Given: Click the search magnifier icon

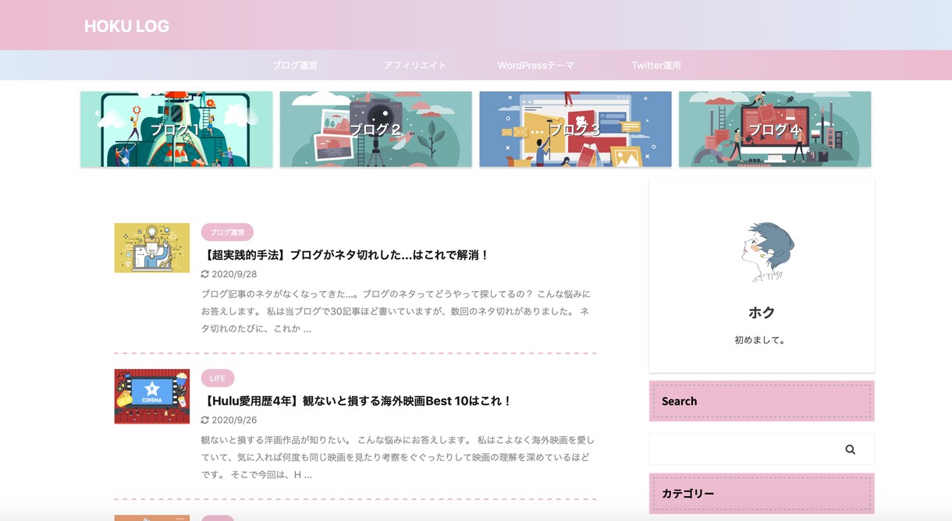Looking at the screenshot, I should pos(850,449).
